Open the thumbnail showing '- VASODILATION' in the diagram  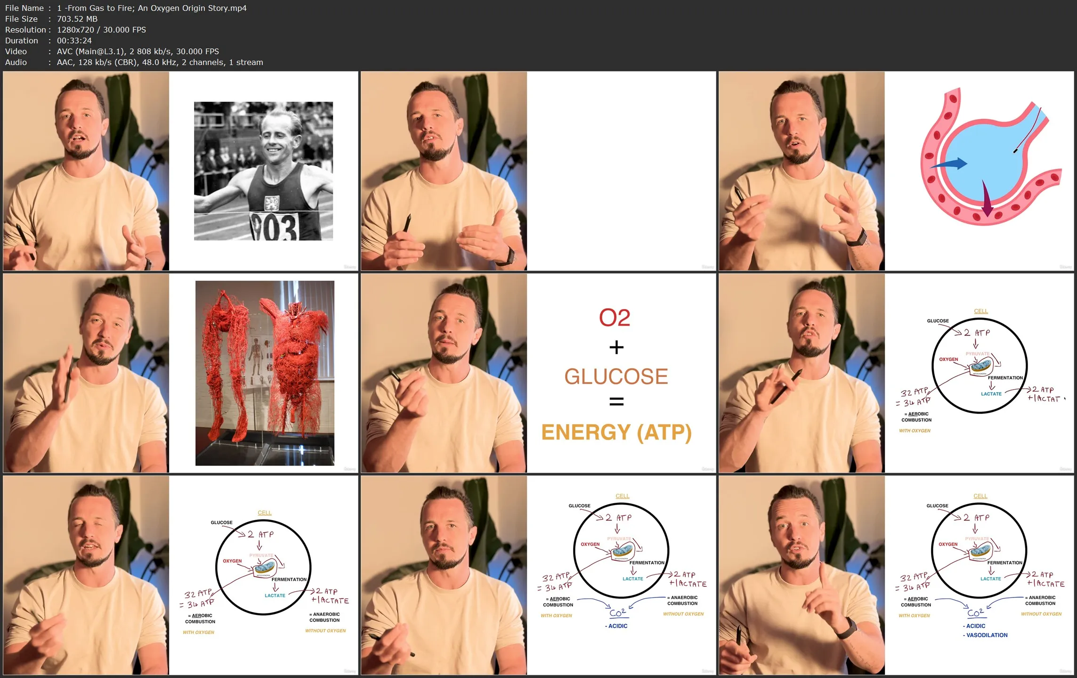(x=896, y=575)
